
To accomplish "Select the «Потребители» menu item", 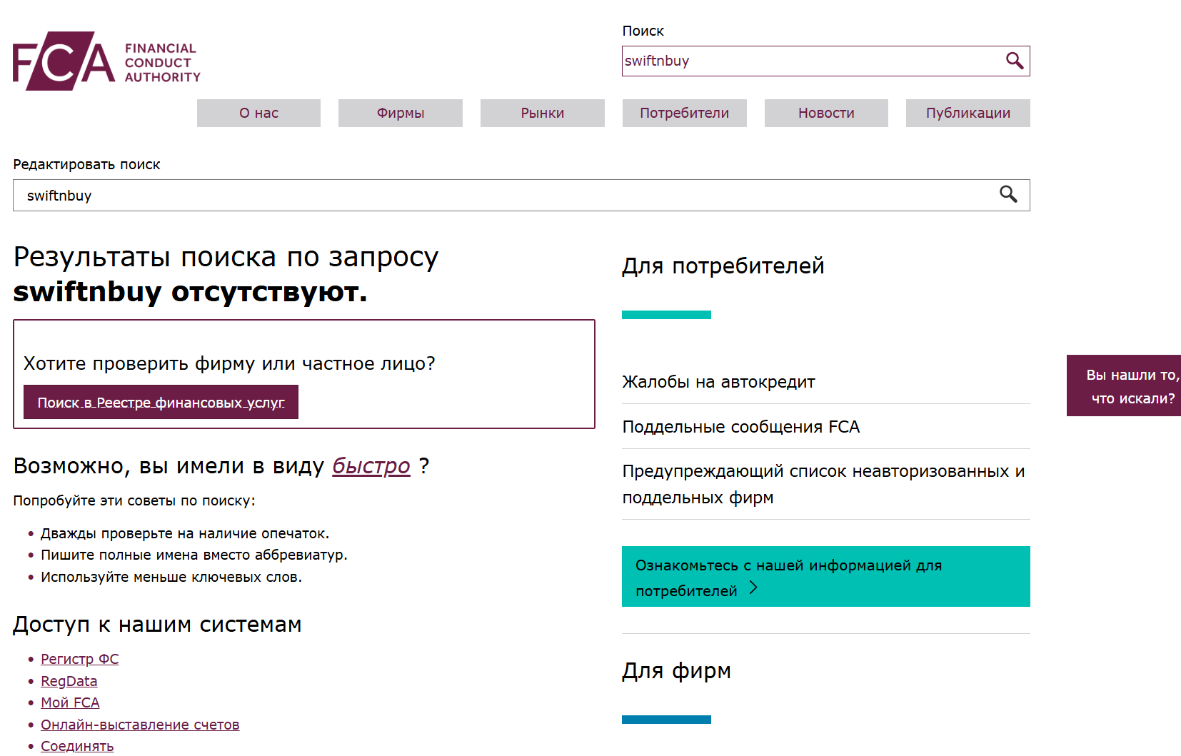I will click(x=684, y=113).
